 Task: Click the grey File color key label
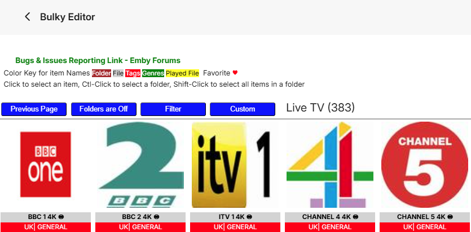(x=118, y=73)
